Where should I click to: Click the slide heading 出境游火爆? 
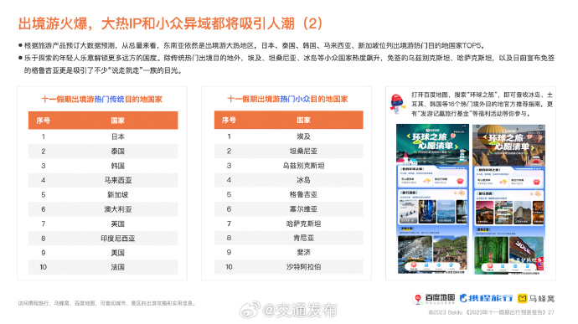point(53,23)
